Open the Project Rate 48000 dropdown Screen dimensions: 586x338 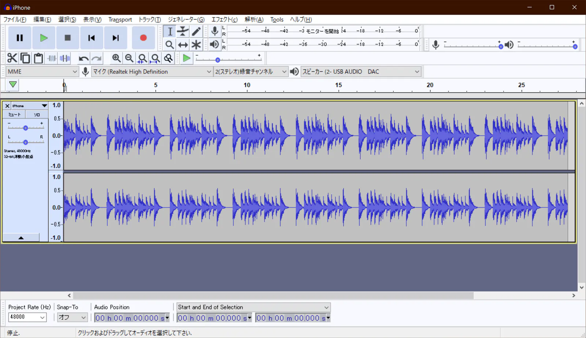coord(27,317)
